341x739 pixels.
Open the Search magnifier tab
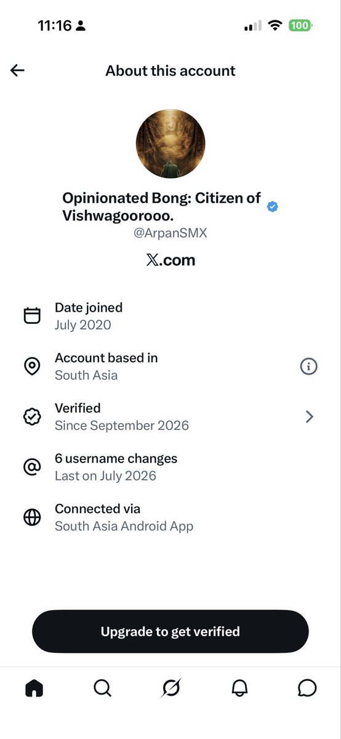click(103, 688)
